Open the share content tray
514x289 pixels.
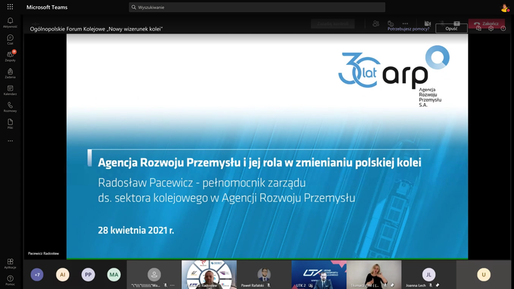[x=457, y=23]
